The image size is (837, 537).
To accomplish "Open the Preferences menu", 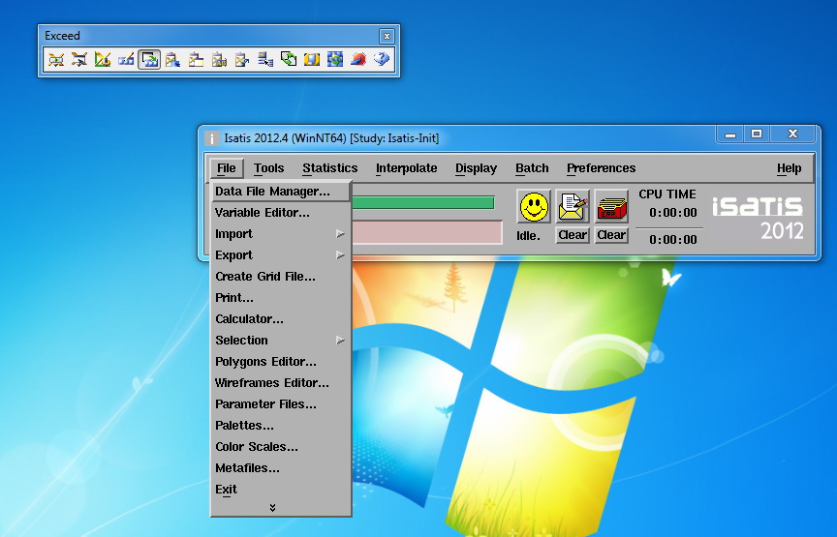I will (x=601, y=168).
